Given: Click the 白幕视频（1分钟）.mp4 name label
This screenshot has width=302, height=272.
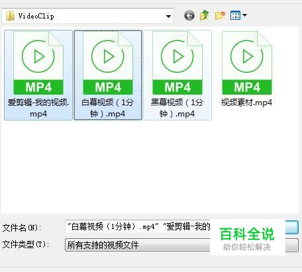Looking at the screenshot, I should click(x=108, y=108).
